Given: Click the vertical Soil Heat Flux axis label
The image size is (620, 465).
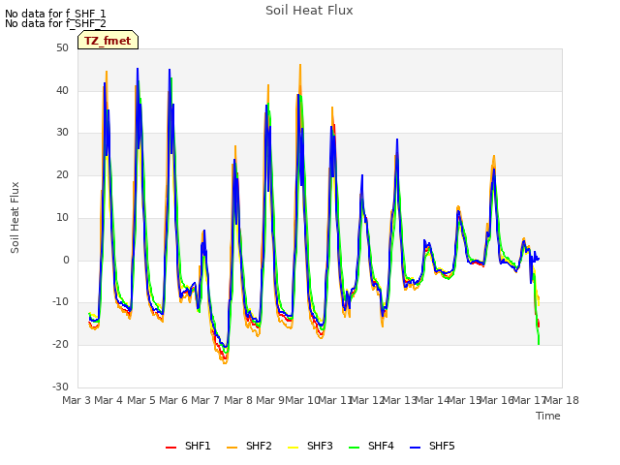Looking at the screenshot, I should point(15,217).
